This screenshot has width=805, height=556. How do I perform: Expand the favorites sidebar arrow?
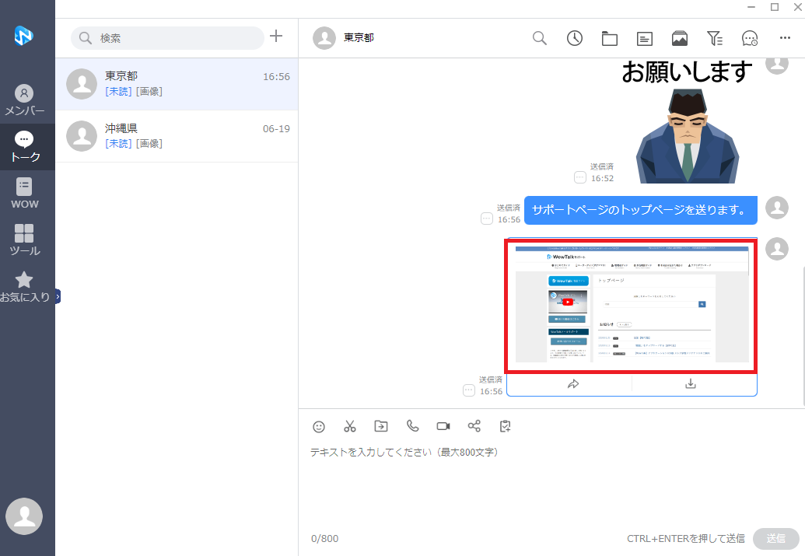point(58,296)
